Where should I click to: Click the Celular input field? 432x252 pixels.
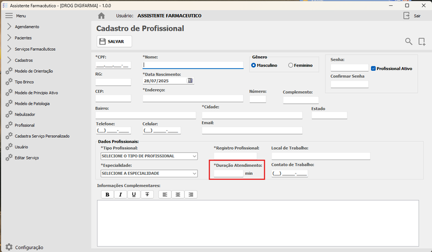[161, 130]
